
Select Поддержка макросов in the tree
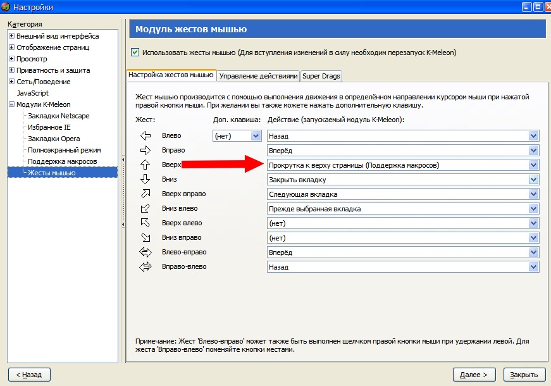click(62, 161)
